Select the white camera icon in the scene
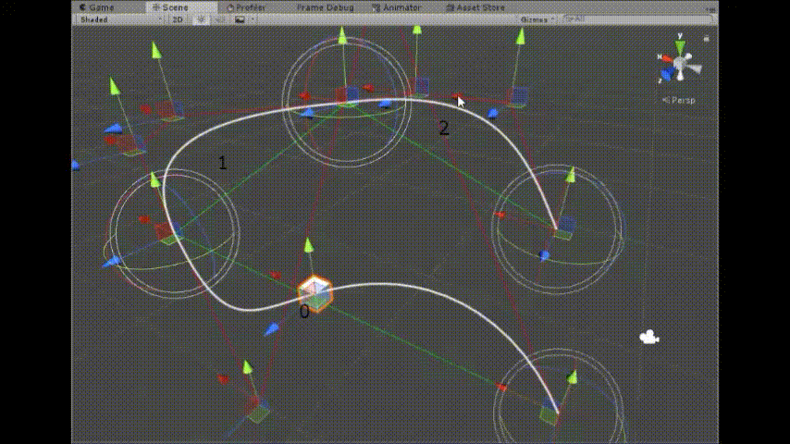790x444 pixels. point(649,337)
